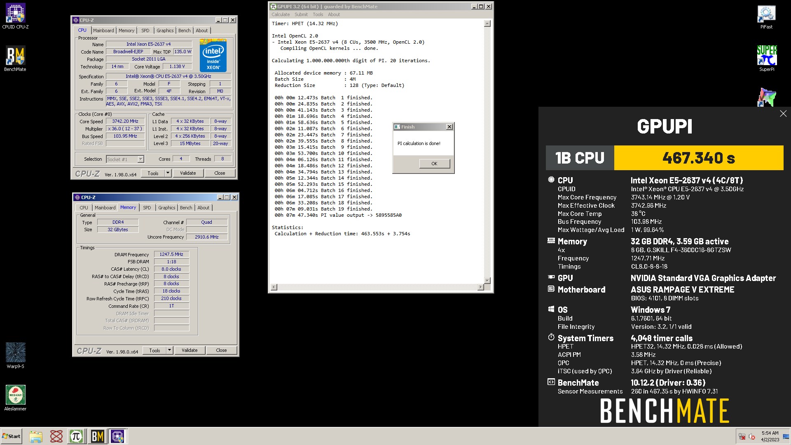The width and height of the screenshot is (791, 445).
Task: Switch to Mainboard tab in top CPU-Z
Action: click(103, 30)
